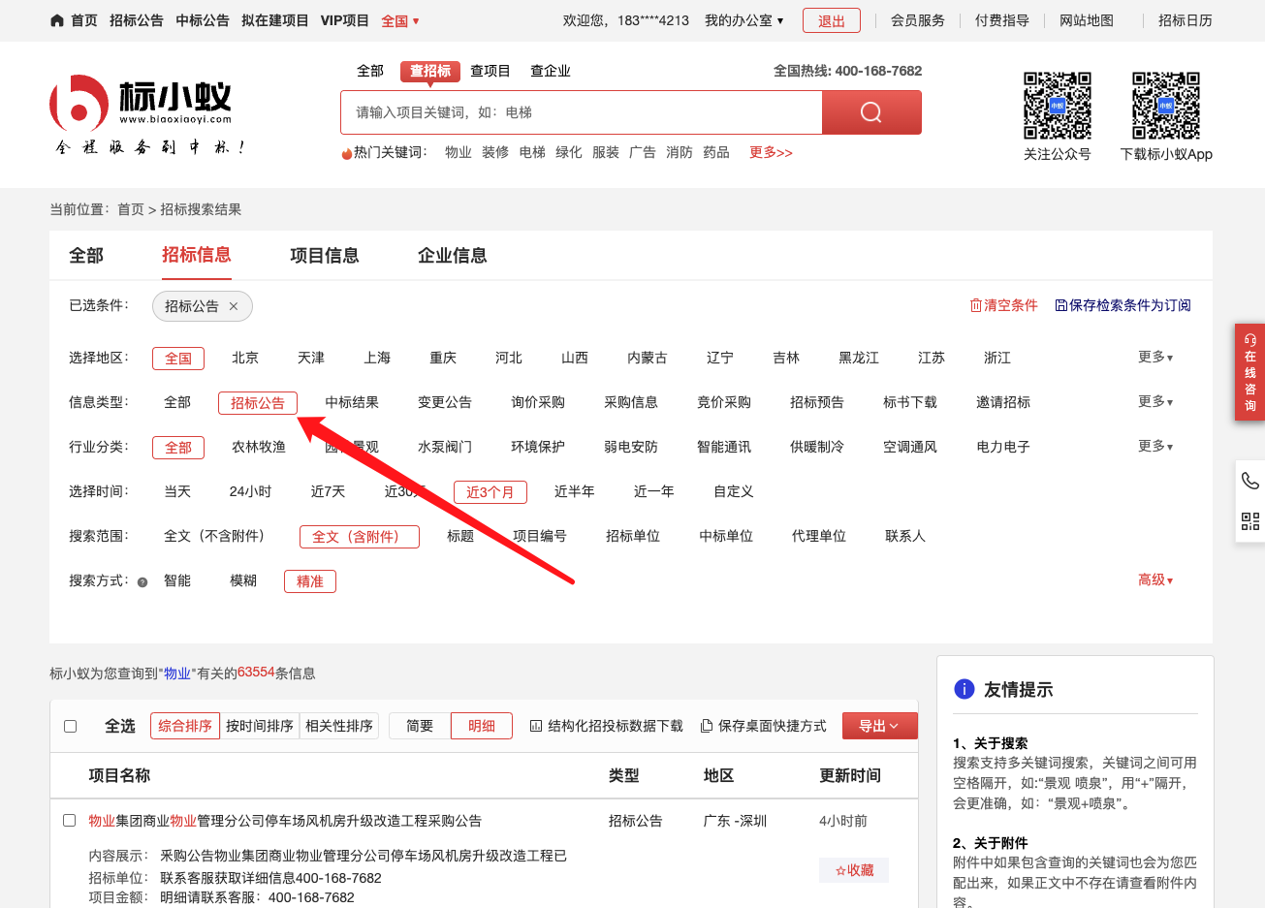Screen dimensions: 1265x908
Task: Switch to the 企业信息 tab
Action: (x=452, y=256)
